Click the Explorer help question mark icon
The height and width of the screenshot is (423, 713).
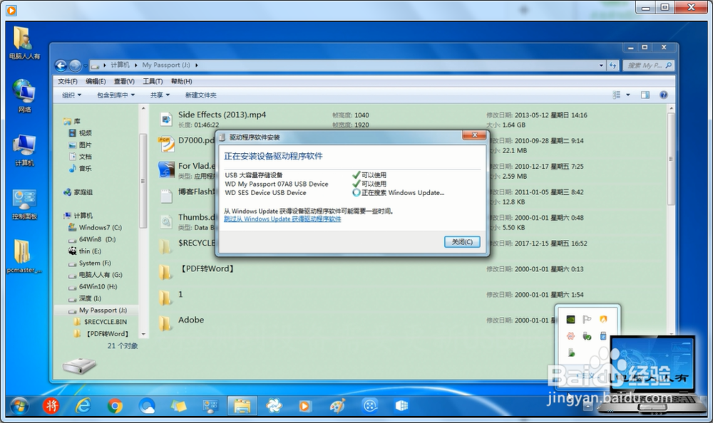(663, 95)
